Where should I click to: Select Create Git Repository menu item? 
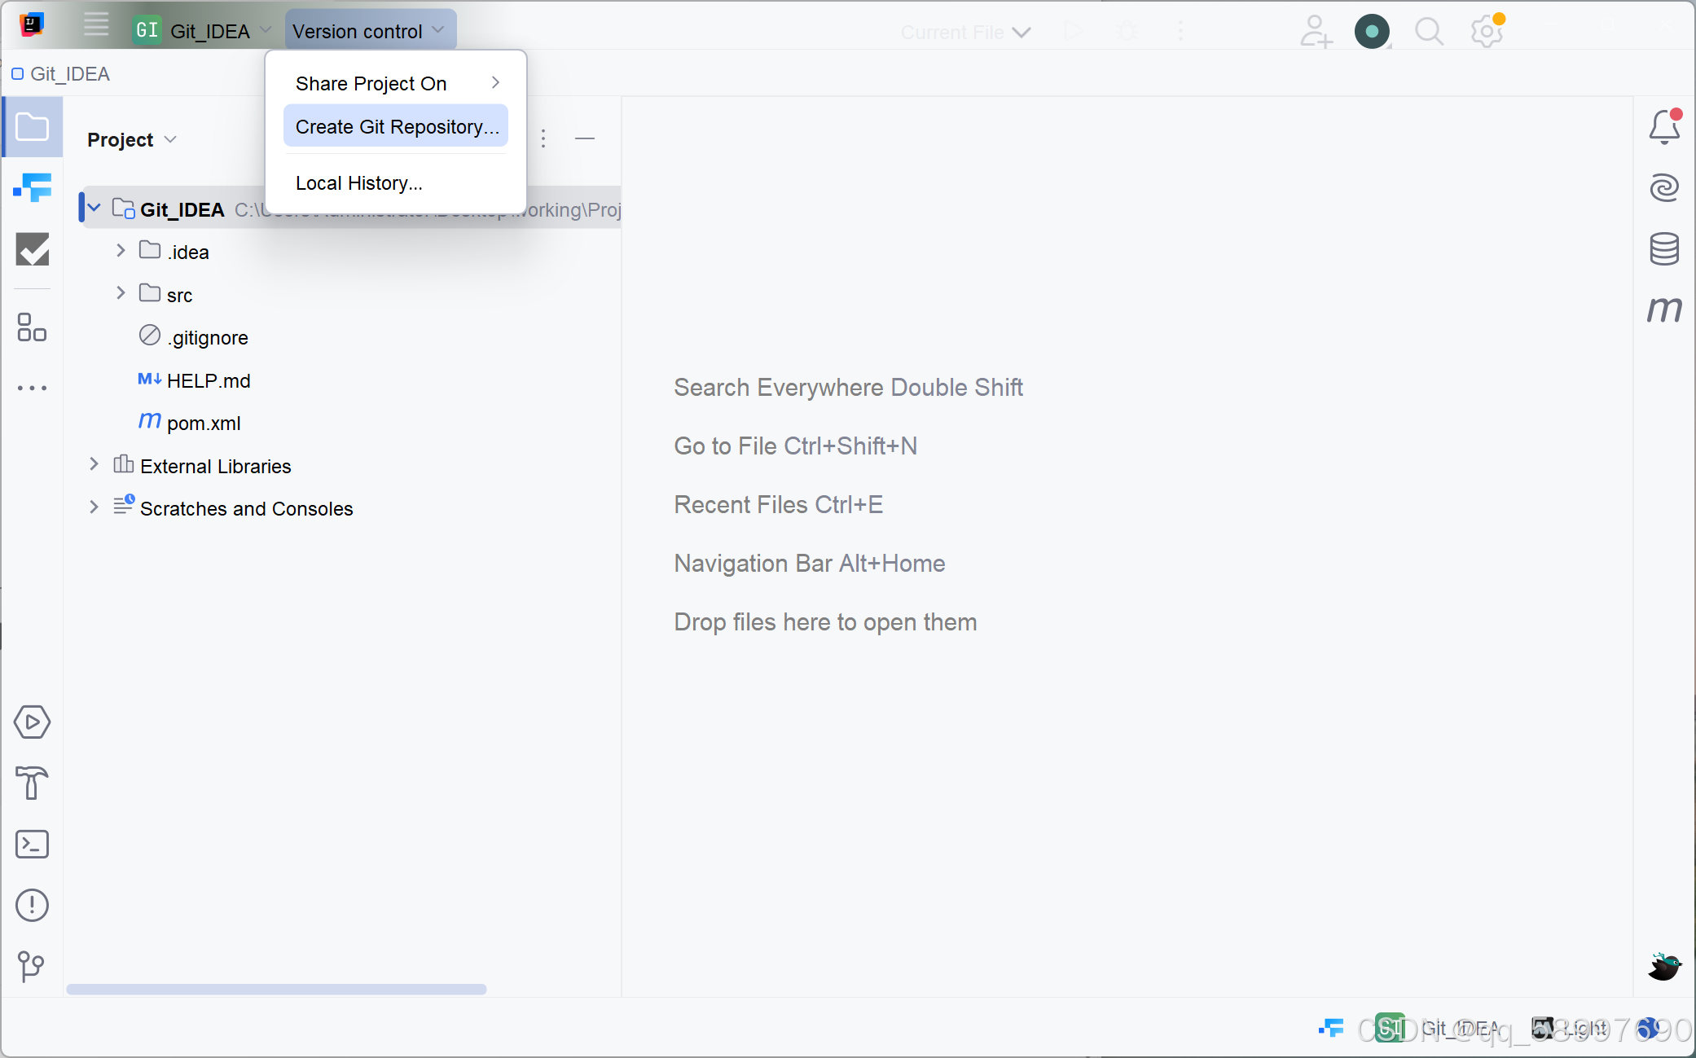tap(396, 127)
